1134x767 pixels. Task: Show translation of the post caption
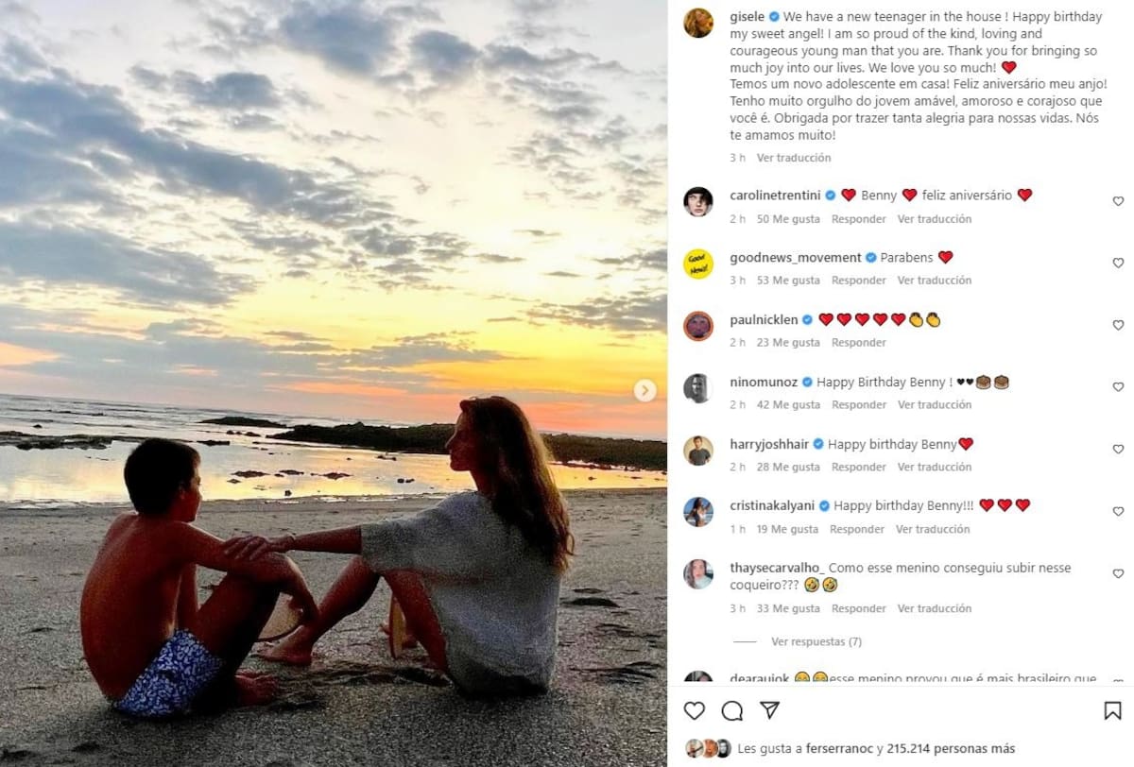pyautogui.click(x=794, y=158)
